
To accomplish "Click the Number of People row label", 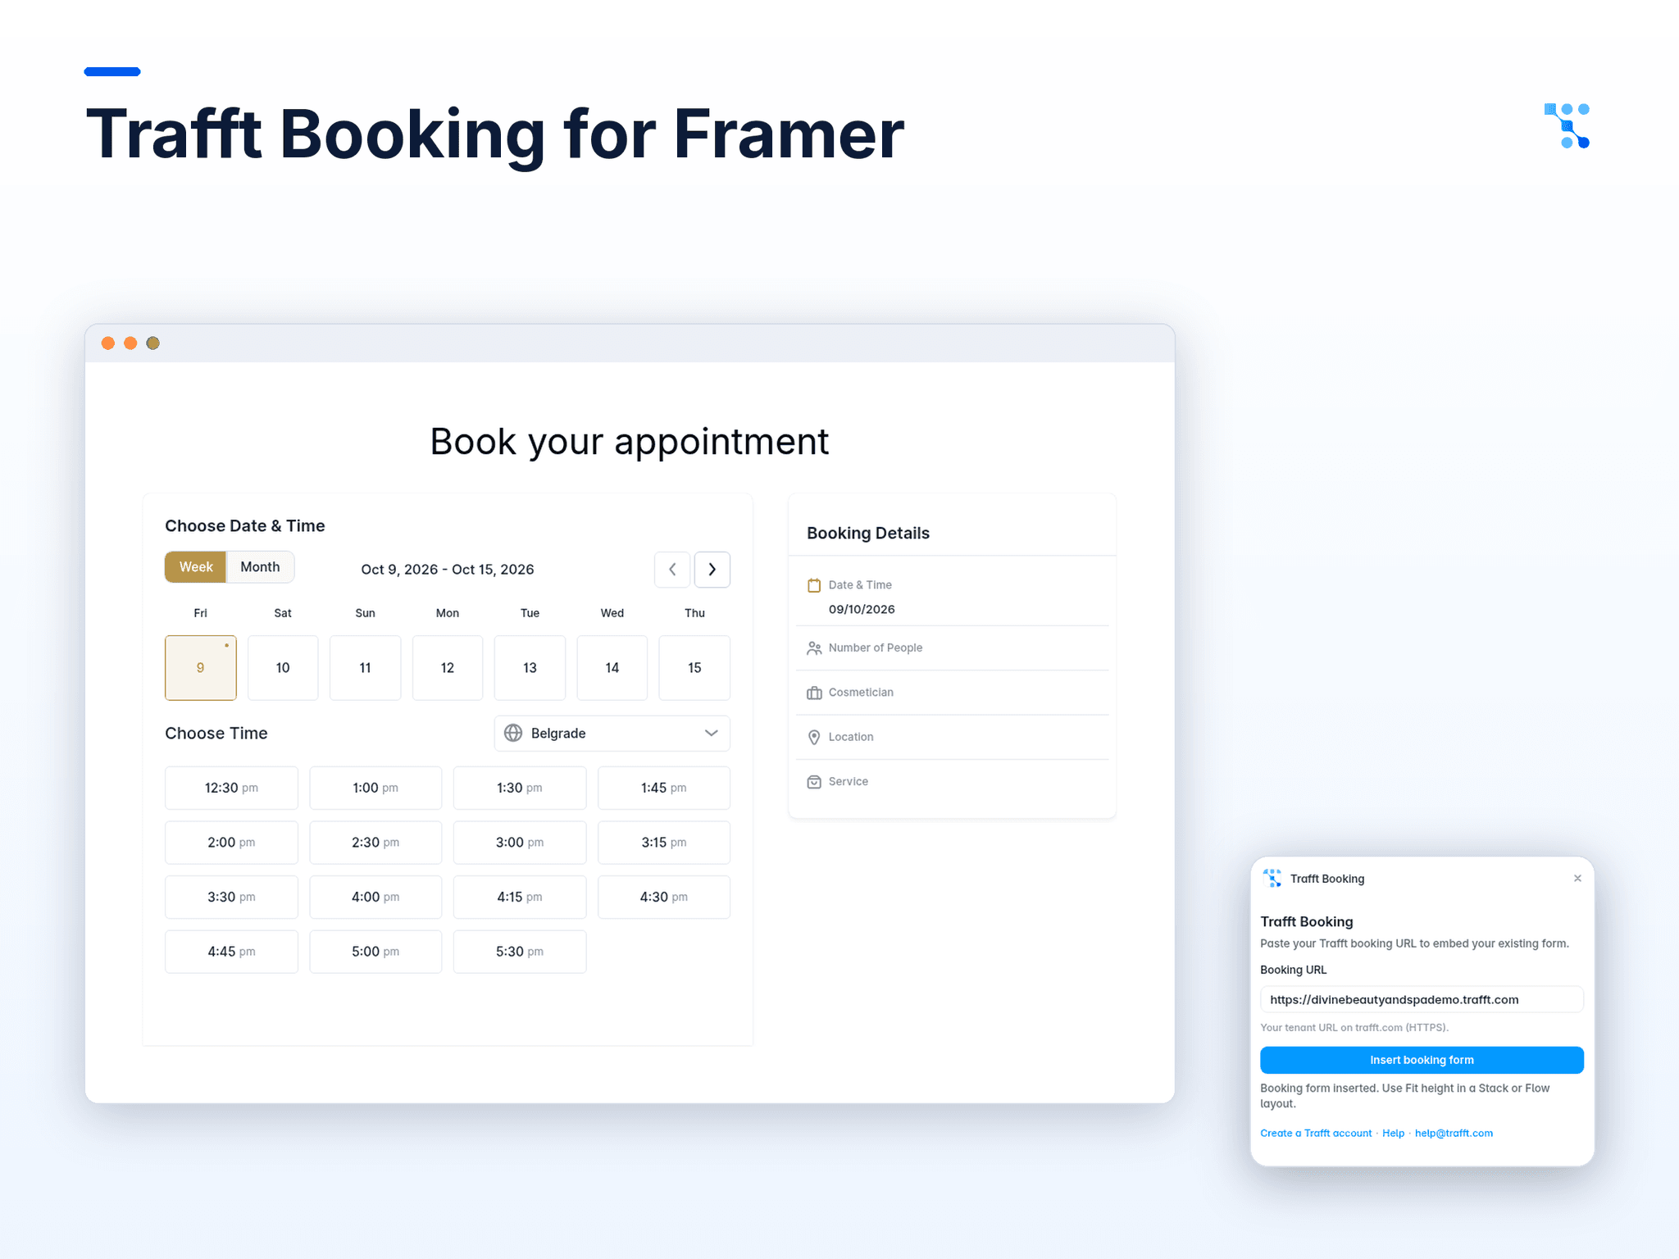I will (876, 648).
